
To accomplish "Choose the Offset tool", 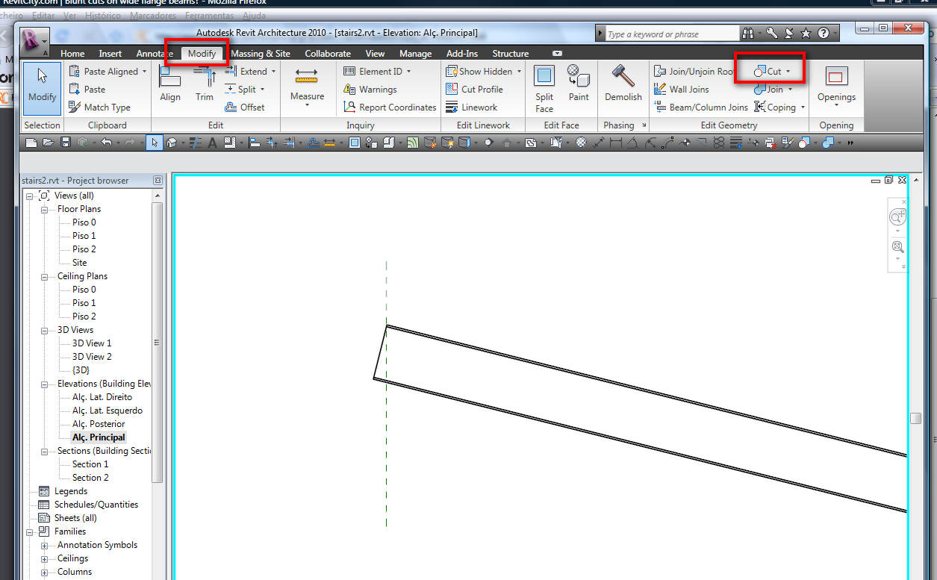I will click(x=245, y=107).
